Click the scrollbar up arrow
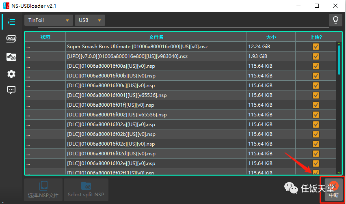This screenshot has height=204, width=346. [x=339, y=44]
